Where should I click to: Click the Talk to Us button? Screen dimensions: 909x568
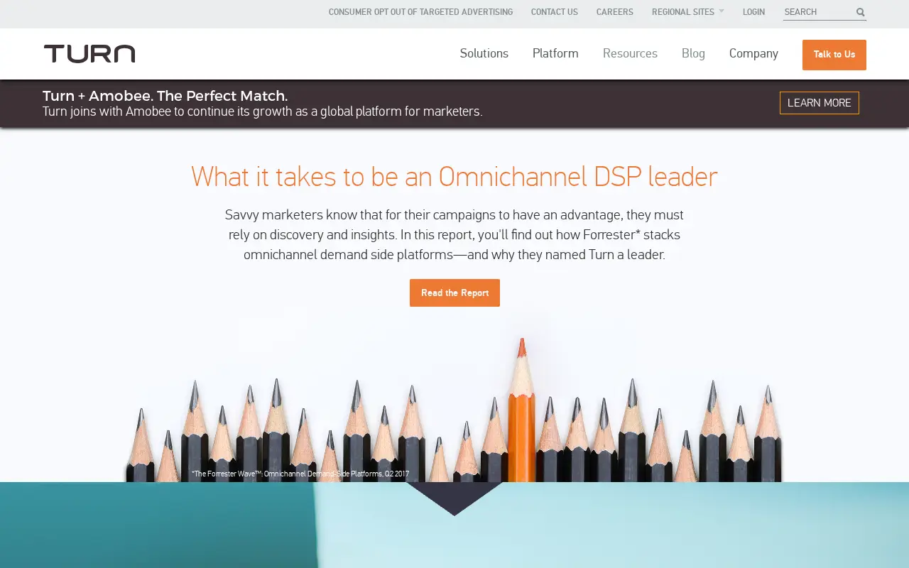point(834,55)
